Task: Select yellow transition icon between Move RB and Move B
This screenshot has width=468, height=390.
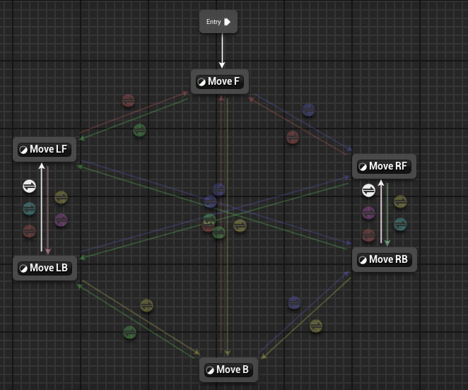Action: pyautogui.click(x=316, y=326)
